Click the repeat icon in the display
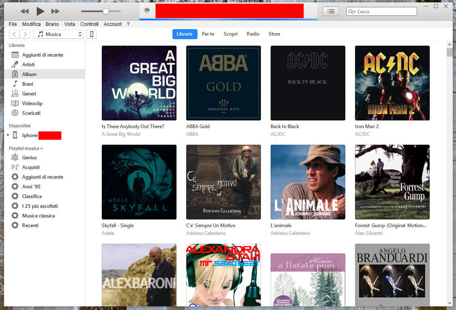Screen dimensions: 456x310 [x=147, y=11]
